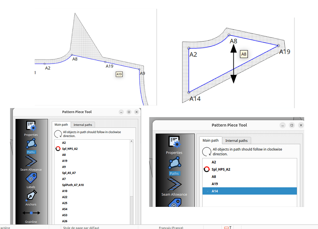Select SplPath_A7_A10 in the path list
Image resolution: width=318 pixels, height=229 pixels.
[x=73, y=185]
